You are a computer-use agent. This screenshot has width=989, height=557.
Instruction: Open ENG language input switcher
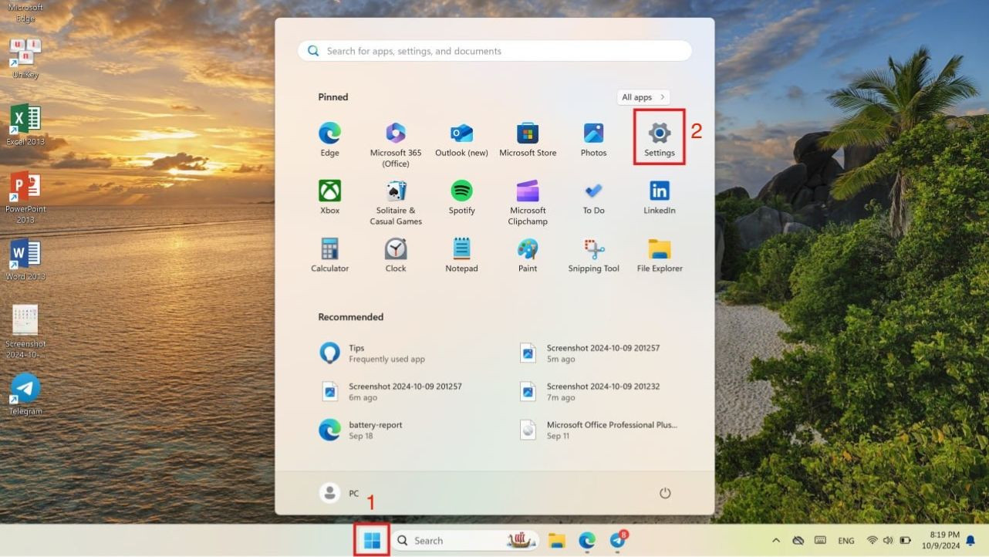pyautogui.click(x=846, y=541)
